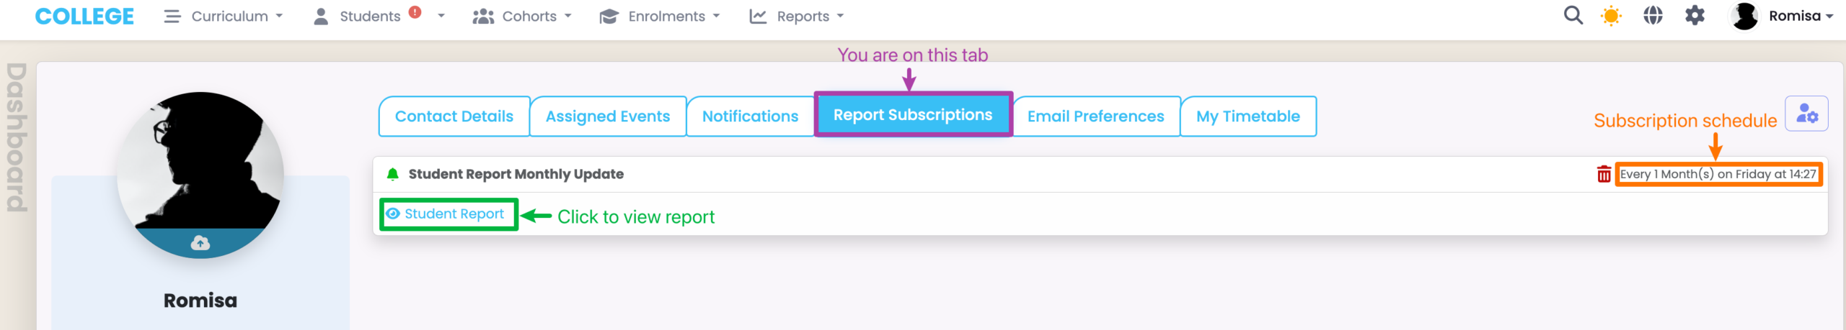
Task: Select the Email Preferences tab
Action: pyautogui.click(x=1095, y=116)
